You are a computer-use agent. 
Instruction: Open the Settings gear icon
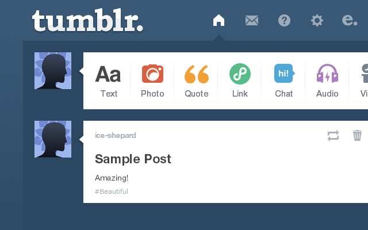(x=317, y=21)
